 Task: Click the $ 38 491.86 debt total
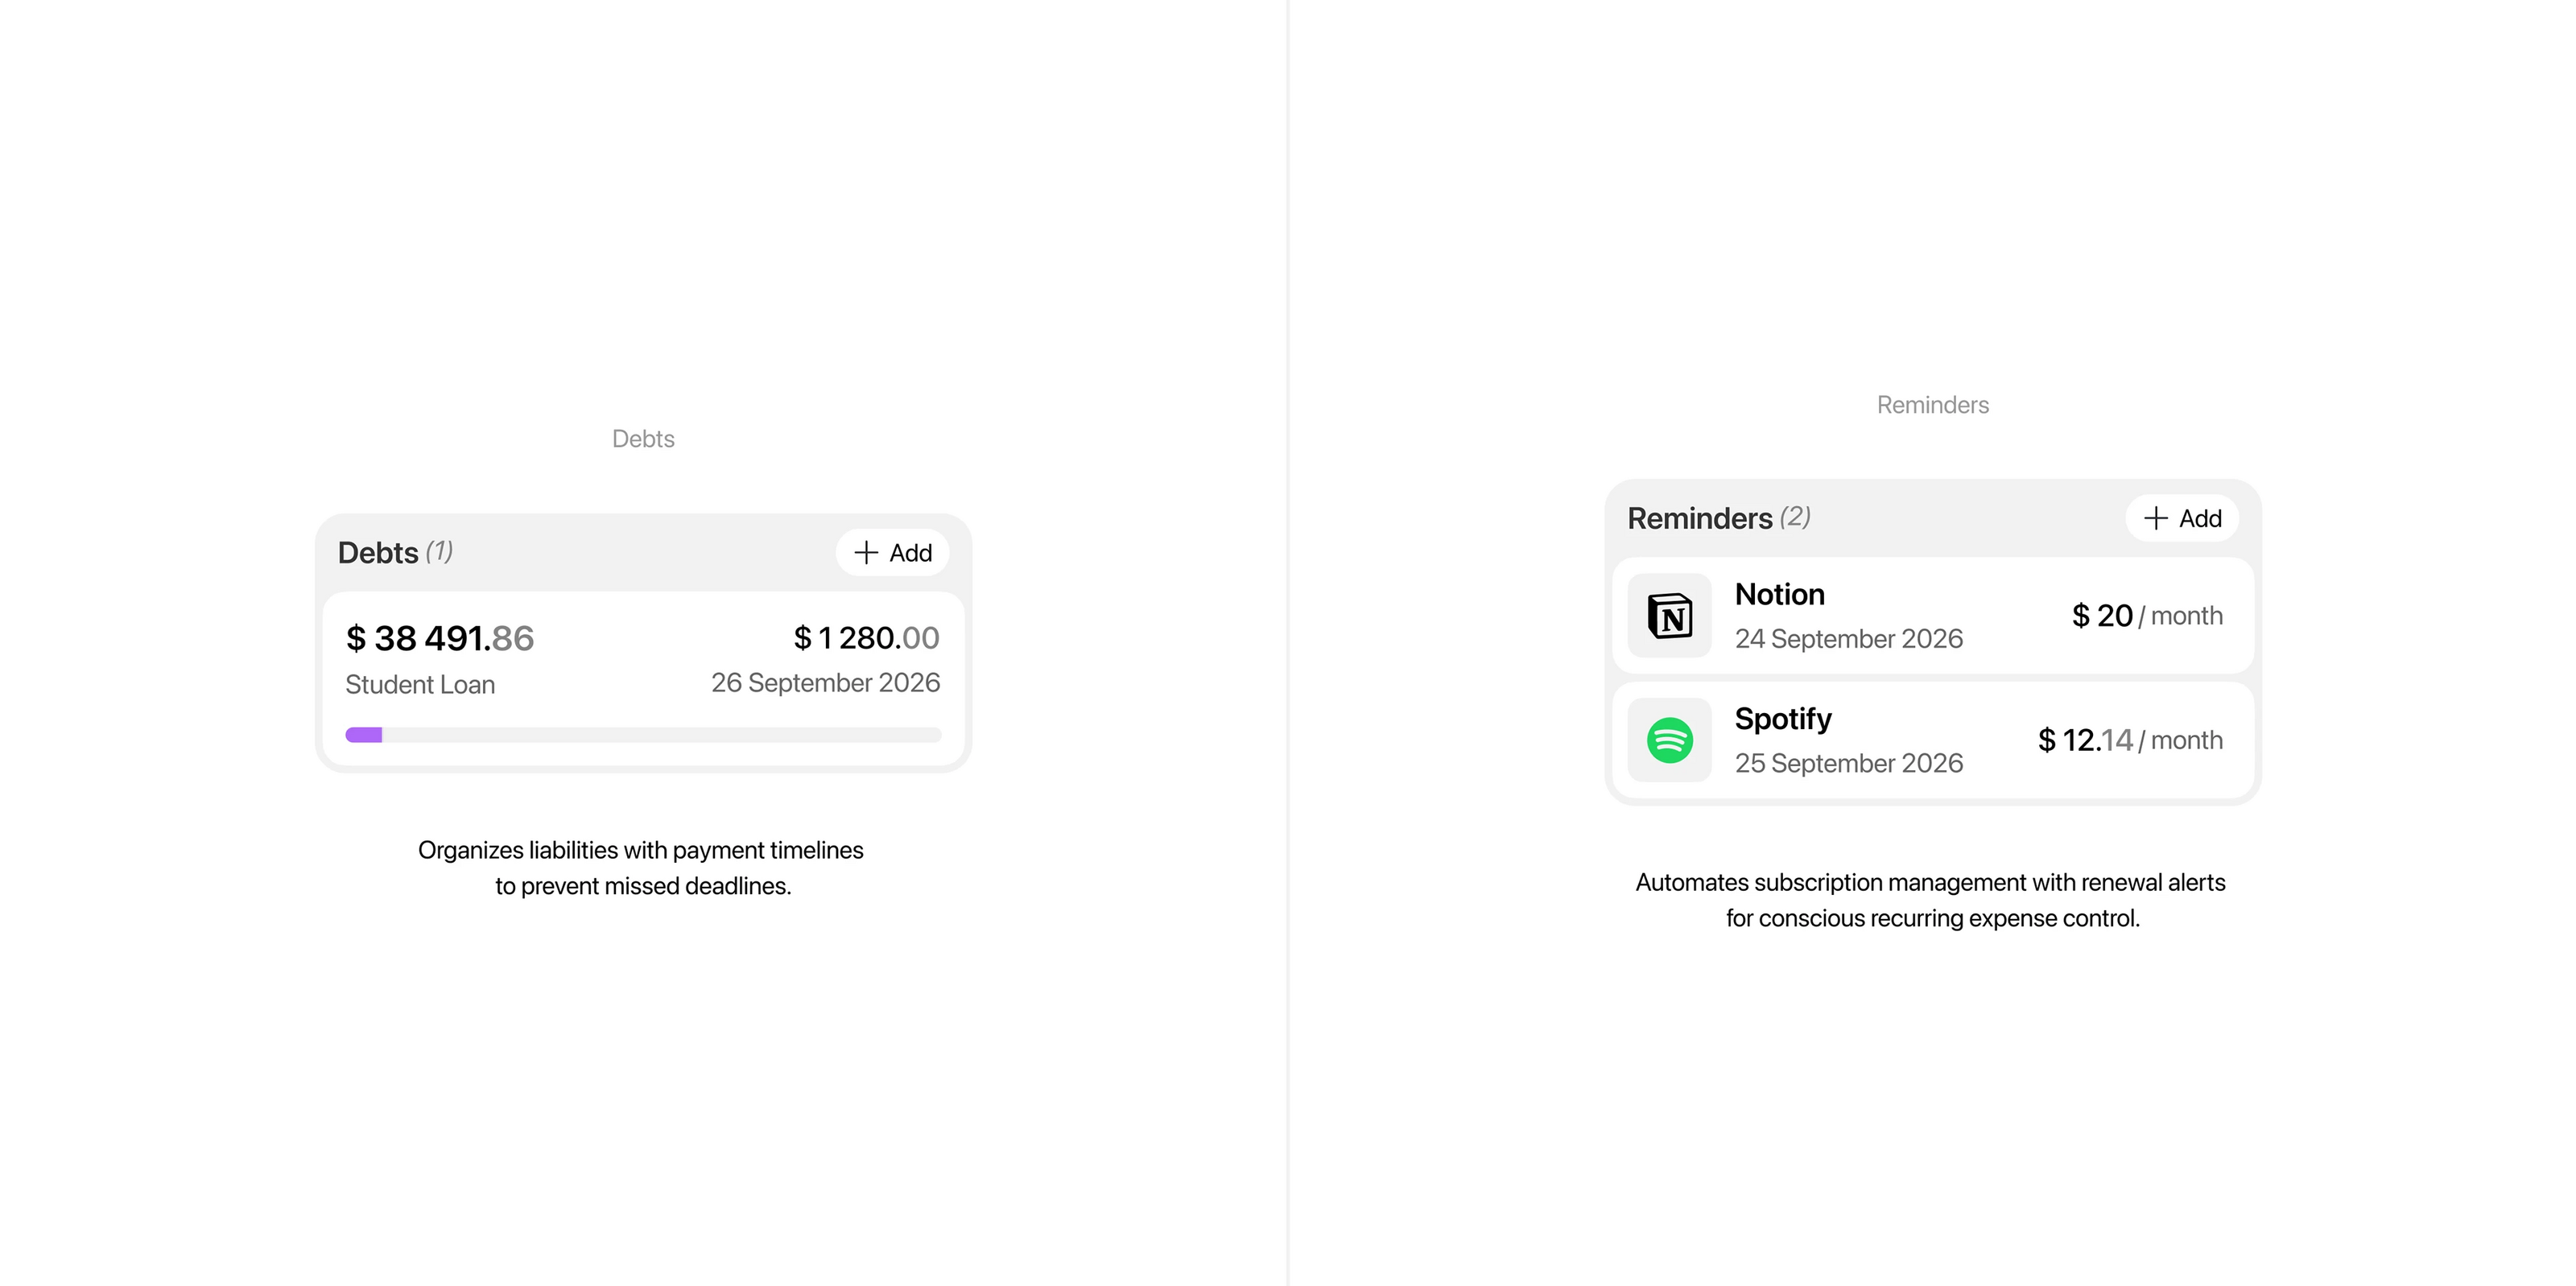[440, 638]
